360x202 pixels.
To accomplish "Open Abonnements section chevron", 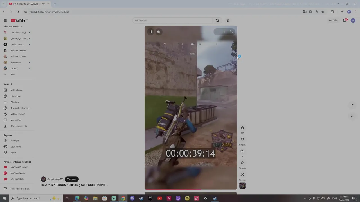I will tap(21, 26).
